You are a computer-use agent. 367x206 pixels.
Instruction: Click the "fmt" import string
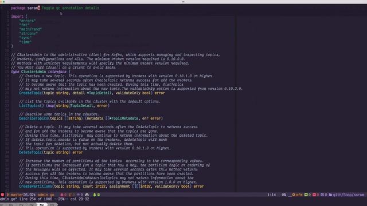(24, 25)
